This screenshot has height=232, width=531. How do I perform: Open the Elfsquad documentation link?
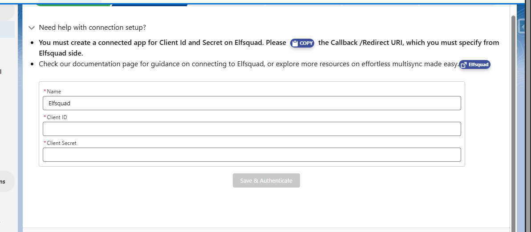pos(474,65)
